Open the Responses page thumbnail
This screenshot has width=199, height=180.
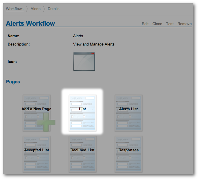click(x=128, y=154)
